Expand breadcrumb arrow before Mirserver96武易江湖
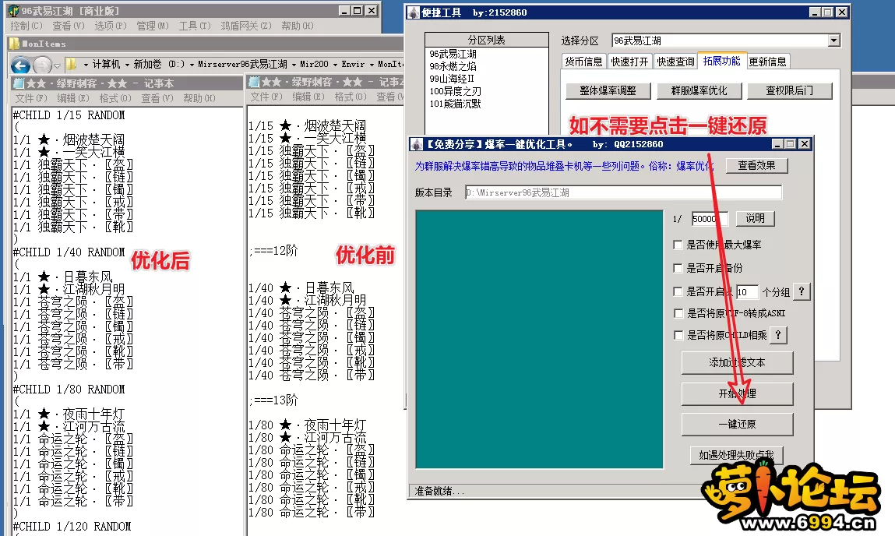This screenshot has height=536, width=895. coord(192,65)
